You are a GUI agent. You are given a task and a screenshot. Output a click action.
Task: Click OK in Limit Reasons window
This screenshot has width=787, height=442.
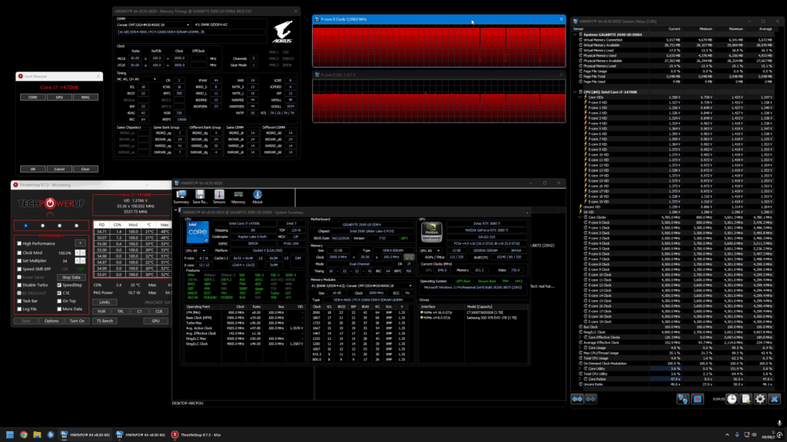[32, 169]
